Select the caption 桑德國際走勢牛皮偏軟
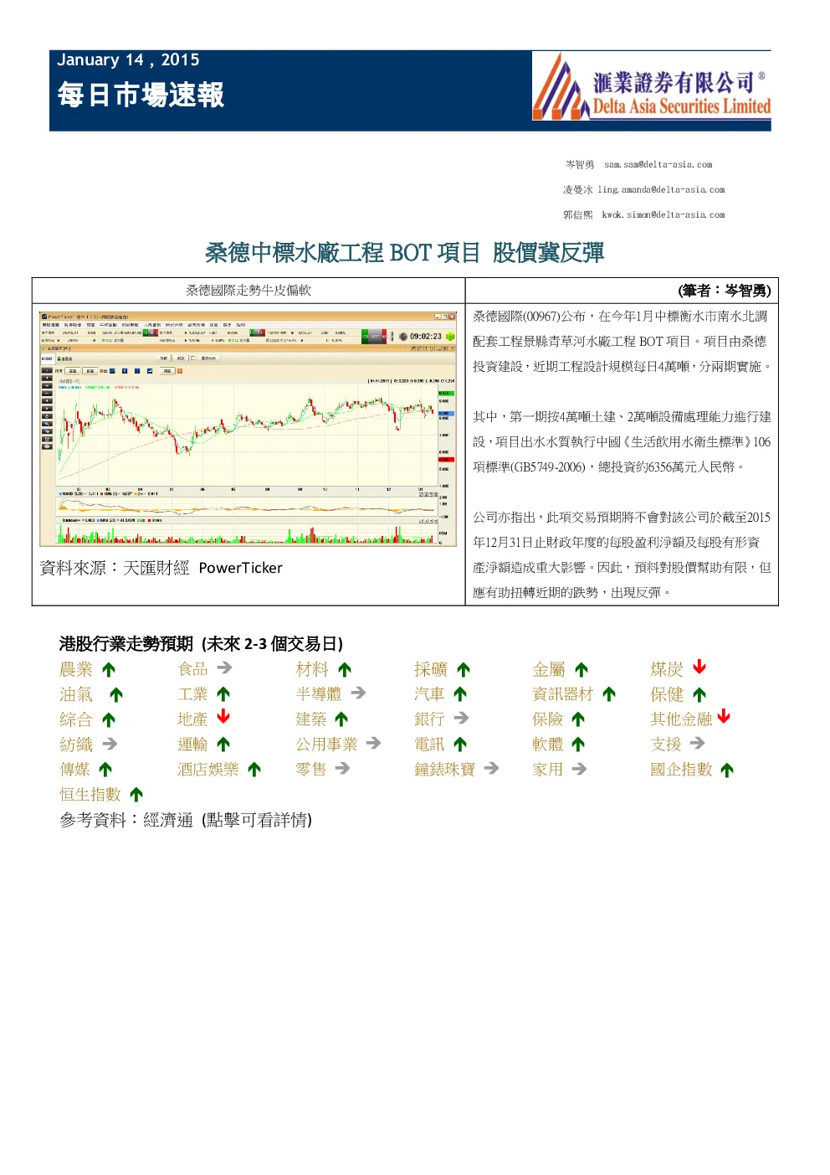The image size is (830, 1175). (248, 291)
